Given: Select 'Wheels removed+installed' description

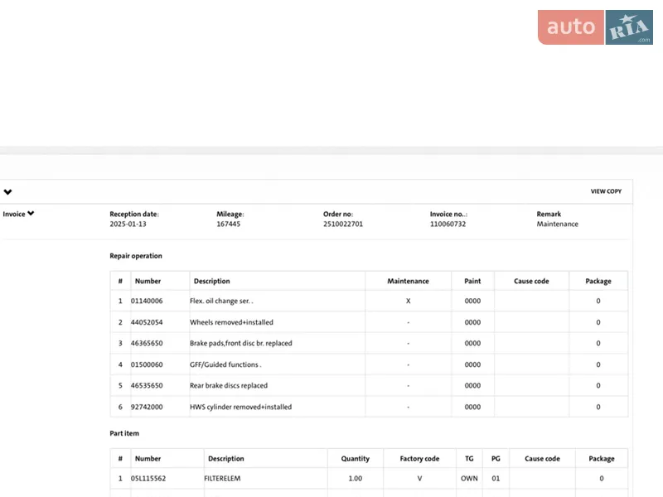Looking at the screenshot, I should [231, 322].
